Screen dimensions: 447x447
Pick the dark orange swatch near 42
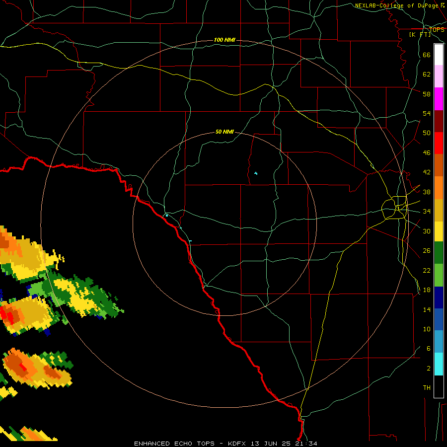[x=439, y=165]
